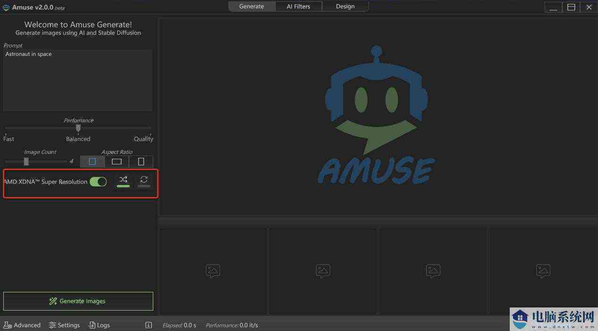This screenshot has height=331, width=598.
Task: Click the Quality performance label
Action: (143, 139)
